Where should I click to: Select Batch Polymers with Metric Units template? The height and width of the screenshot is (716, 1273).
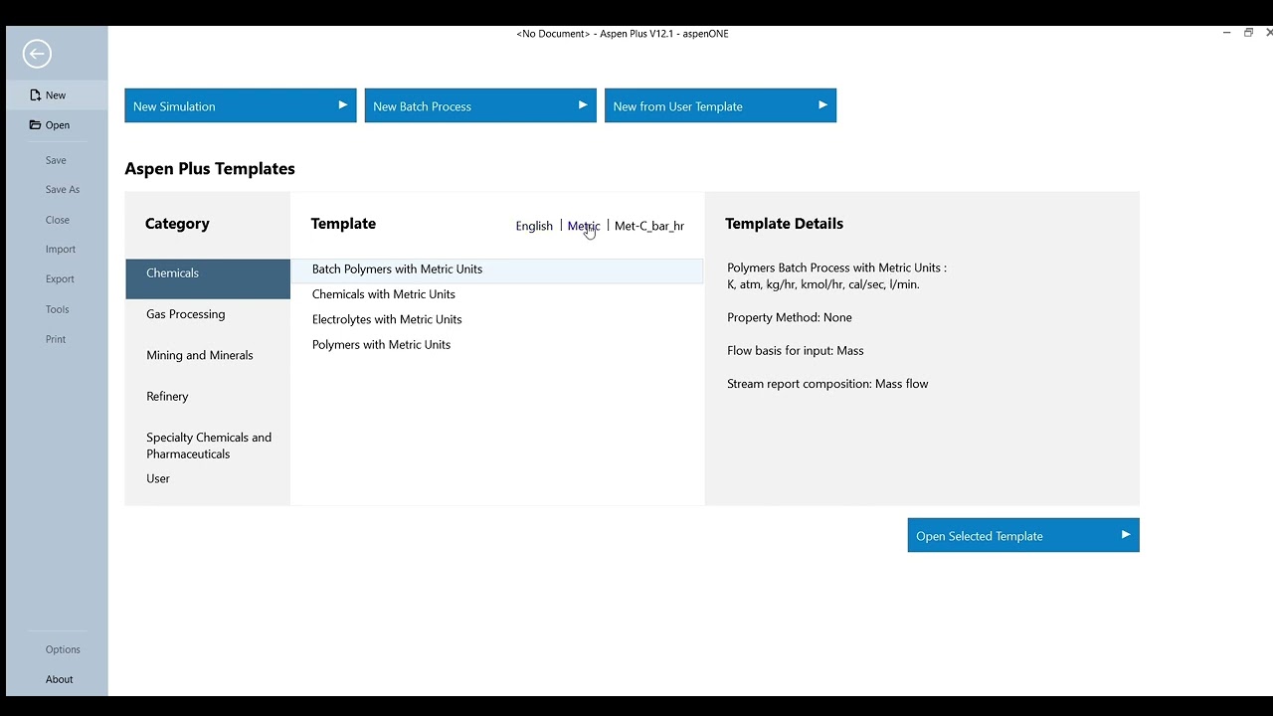tap(496, 269)
